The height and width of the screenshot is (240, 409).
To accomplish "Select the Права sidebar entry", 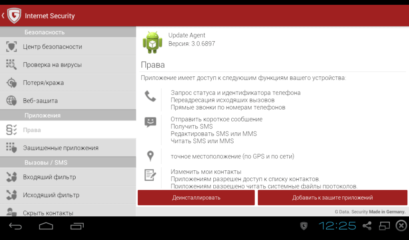I will coord(32,130).
